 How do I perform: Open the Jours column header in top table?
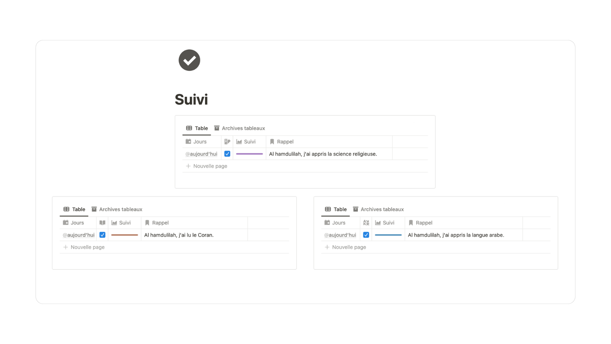tap(202, 141)
